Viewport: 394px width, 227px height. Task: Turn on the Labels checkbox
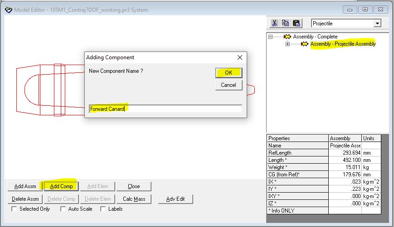(103, 209)
